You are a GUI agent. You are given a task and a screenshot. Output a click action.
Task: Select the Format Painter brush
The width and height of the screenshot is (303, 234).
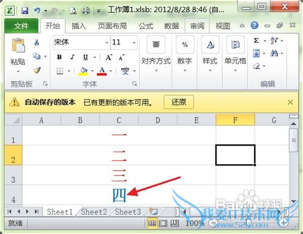[x=37, y=70]
